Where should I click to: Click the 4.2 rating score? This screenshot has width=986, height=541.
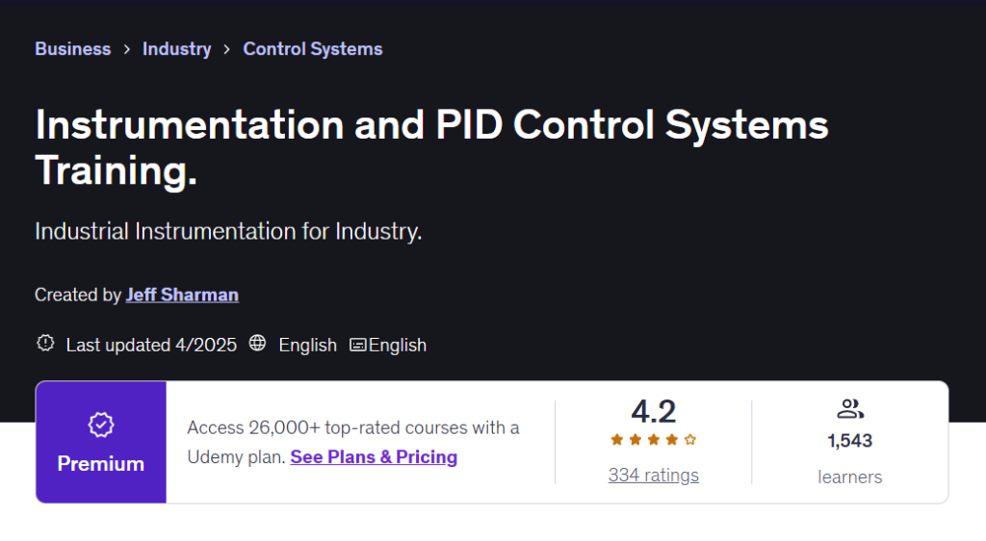(654, 412)
